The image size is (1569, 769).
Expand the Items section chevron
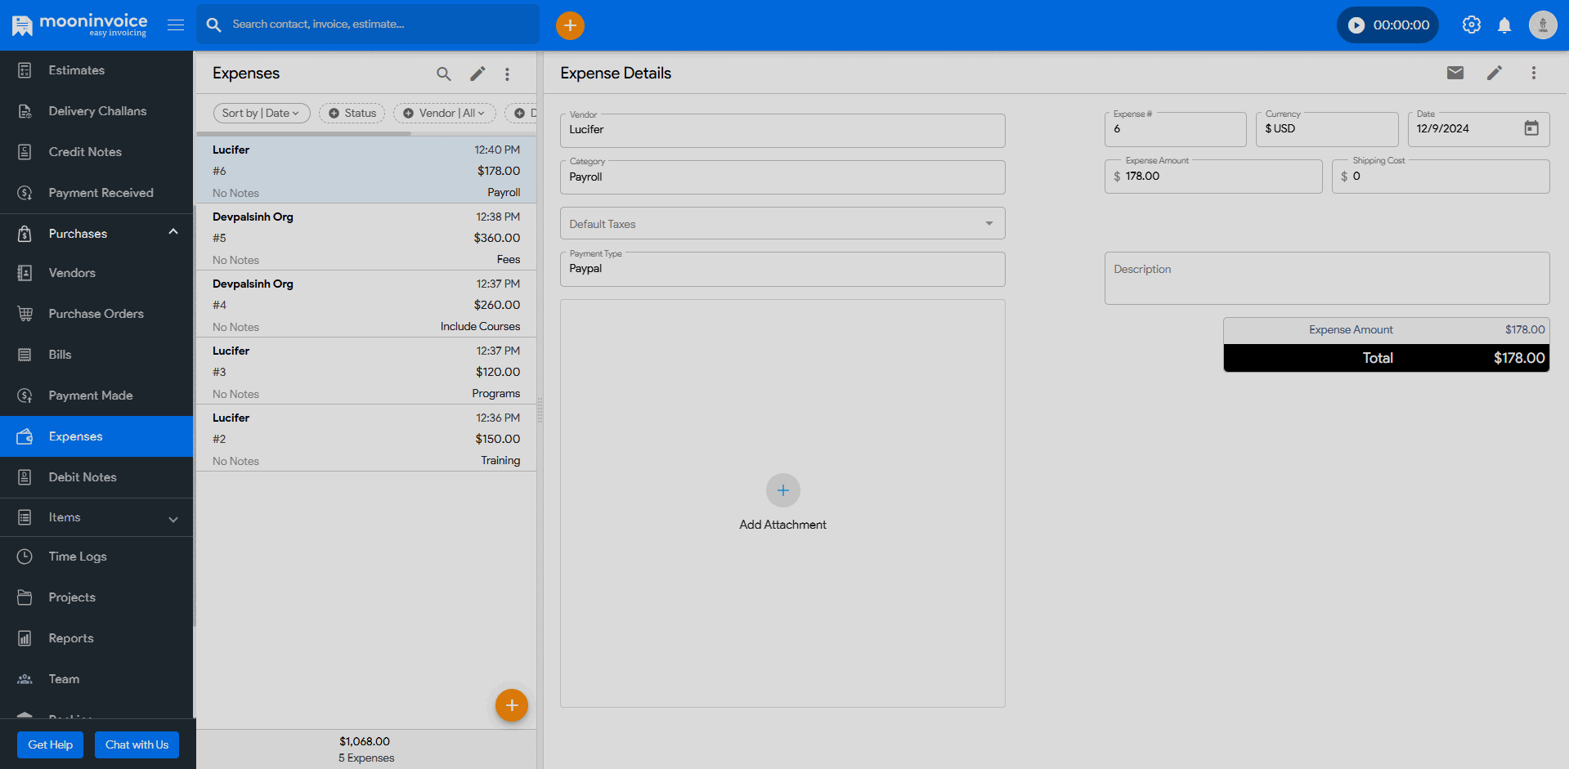click(x=173, y=519)
